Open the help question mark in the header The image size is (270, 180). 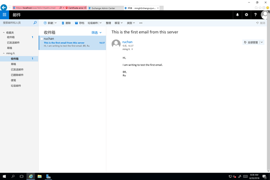coord(255,15)
